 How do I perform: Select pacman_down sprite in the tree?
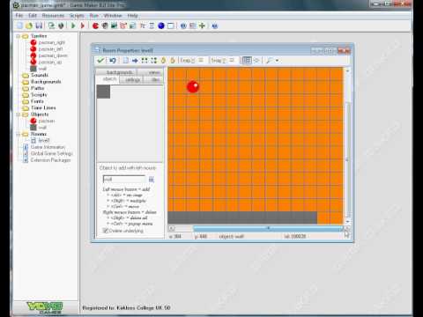point(53,55)
